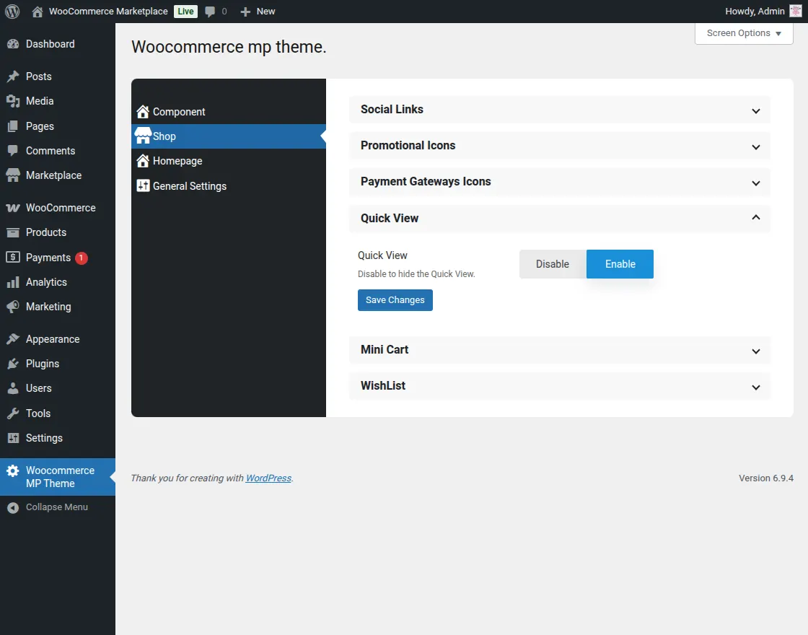This screenshot has height=635, width=808.
Task: Select the Disable option for Quick View
Action: [553, 264]
